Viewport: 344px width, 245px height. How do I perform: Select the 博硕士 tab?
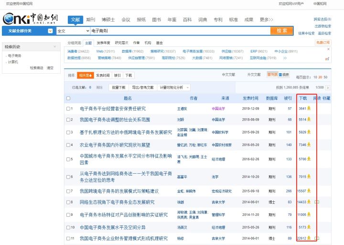coord(108,20)
